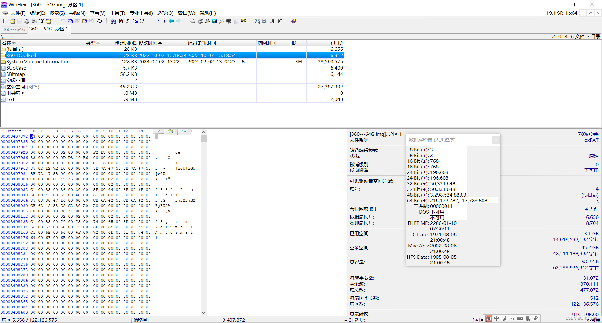Click the magnifying glass icon in the toolbar

pyautogui.click(x=222, y=21)
